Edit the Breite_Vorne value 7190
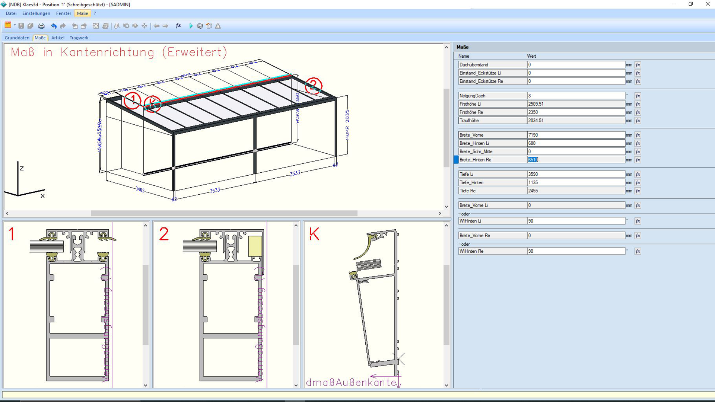This screenshot has height=402, width=715. (x=576, y=135)
